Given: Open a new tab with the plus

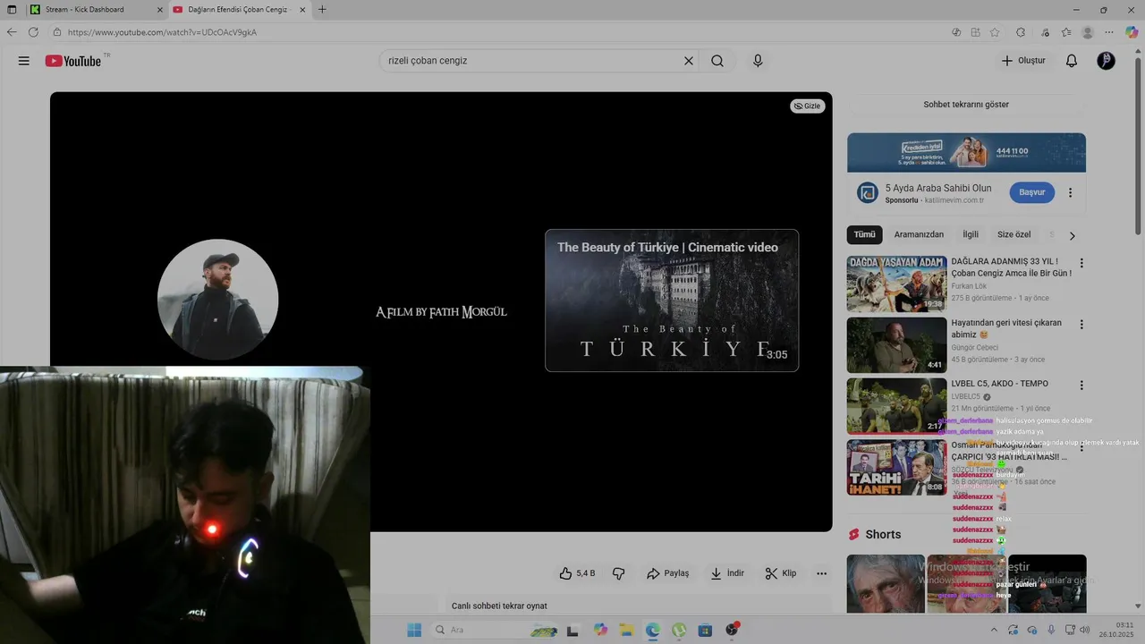Looking at the screenshot, I should (x=322, y=10).
